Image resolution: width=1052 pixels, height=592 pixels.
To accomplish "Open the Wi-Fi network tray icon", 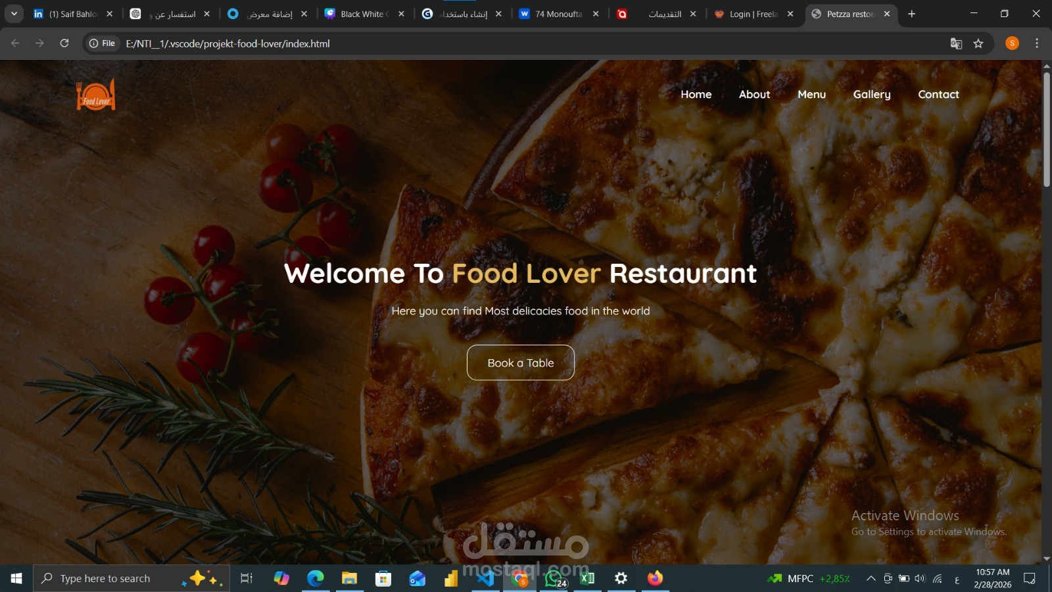I will tap(938, 578).
